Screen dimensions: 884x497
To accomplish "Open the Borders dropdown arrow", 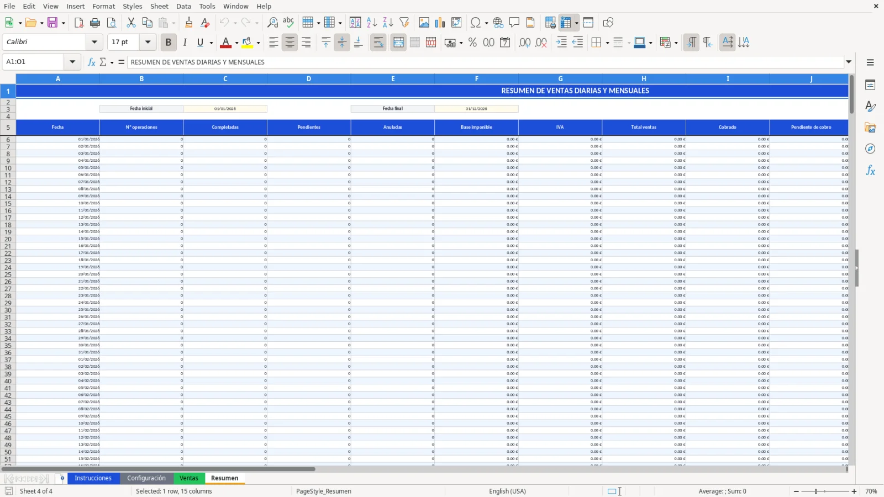I will (607, 43).
